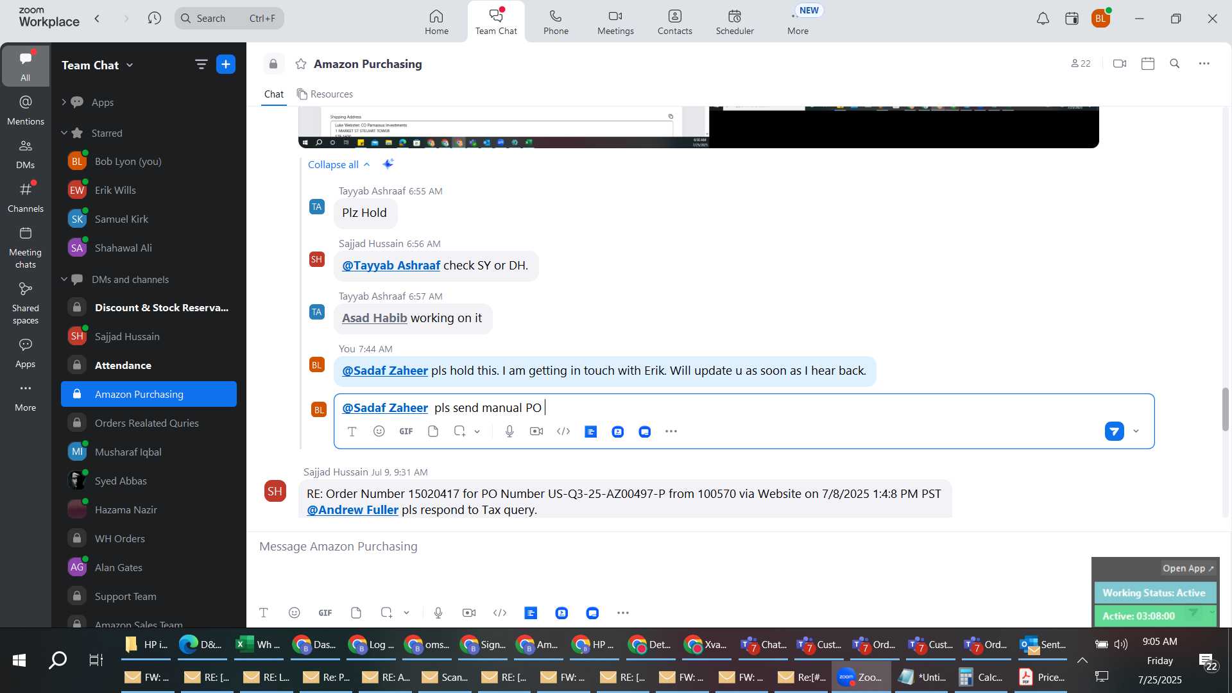Open the profile avatar BL in top bar
Viewport: 1232px width, 693px height.
[x=1100, y=19]
